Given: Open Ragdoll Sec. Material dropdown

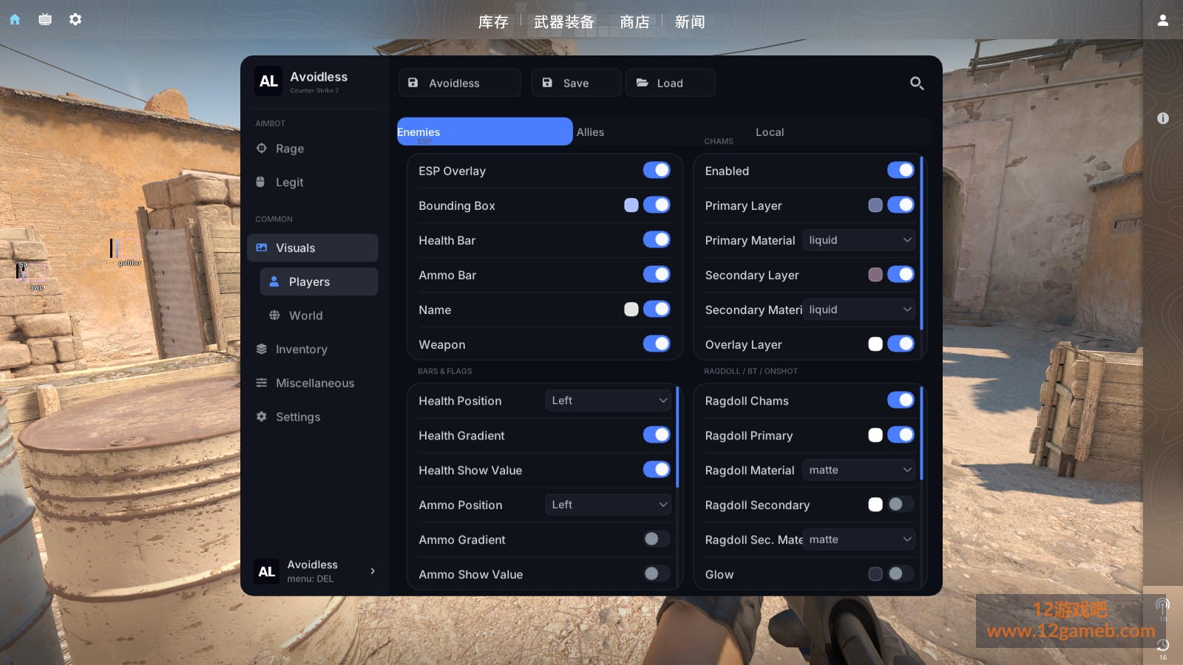Looking at the screenshot, I should (x=859, y=539).
